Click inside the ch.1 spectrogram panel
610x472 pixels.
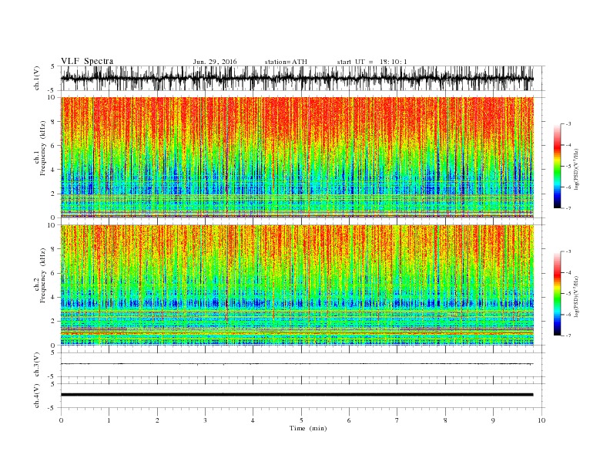(297, 157)
